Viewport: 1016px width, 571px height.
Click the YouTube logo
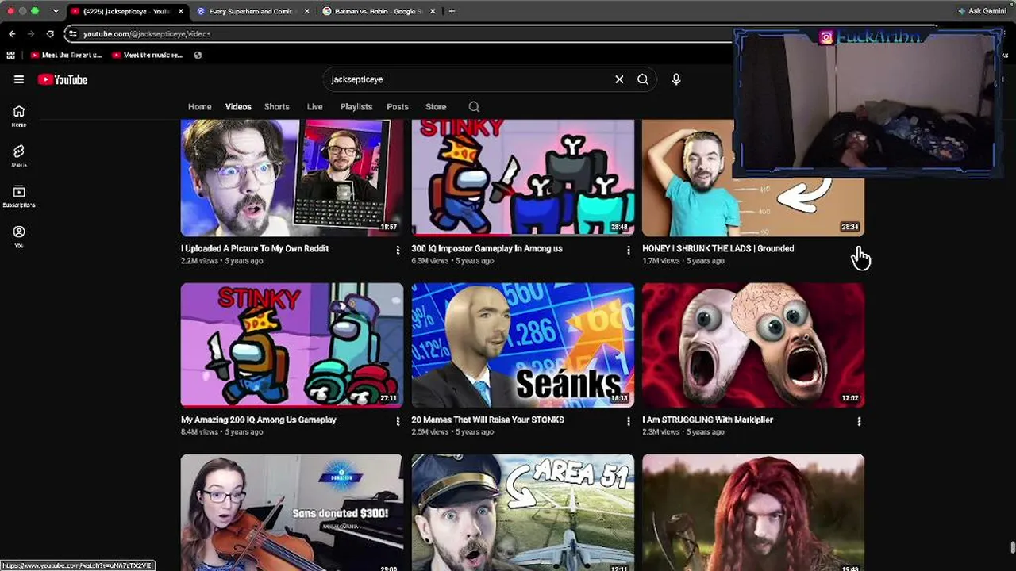coord(62,79)
